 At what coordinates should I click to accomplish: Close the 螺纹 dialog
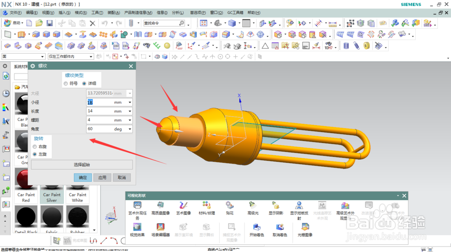pyautogui.click(x=131, y=66)
